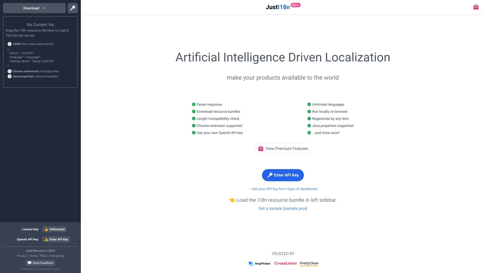Click the AnyPicker logo under Trusted By
This screenshot has height=273, width=485.
tap(259, 263)
